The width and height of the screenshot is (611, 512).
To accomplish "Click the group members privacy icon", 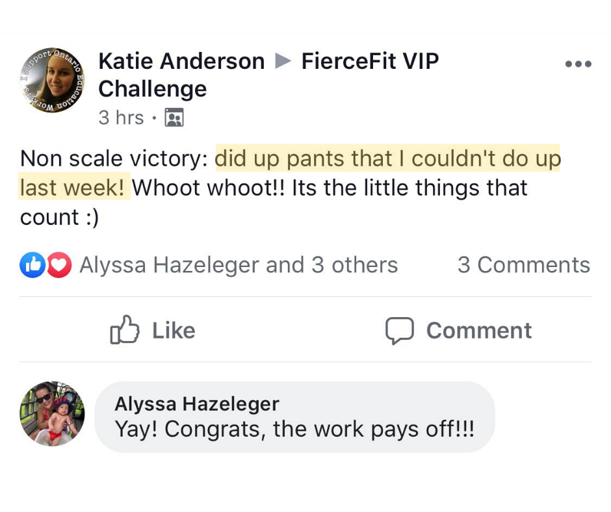I will (174, 118).
